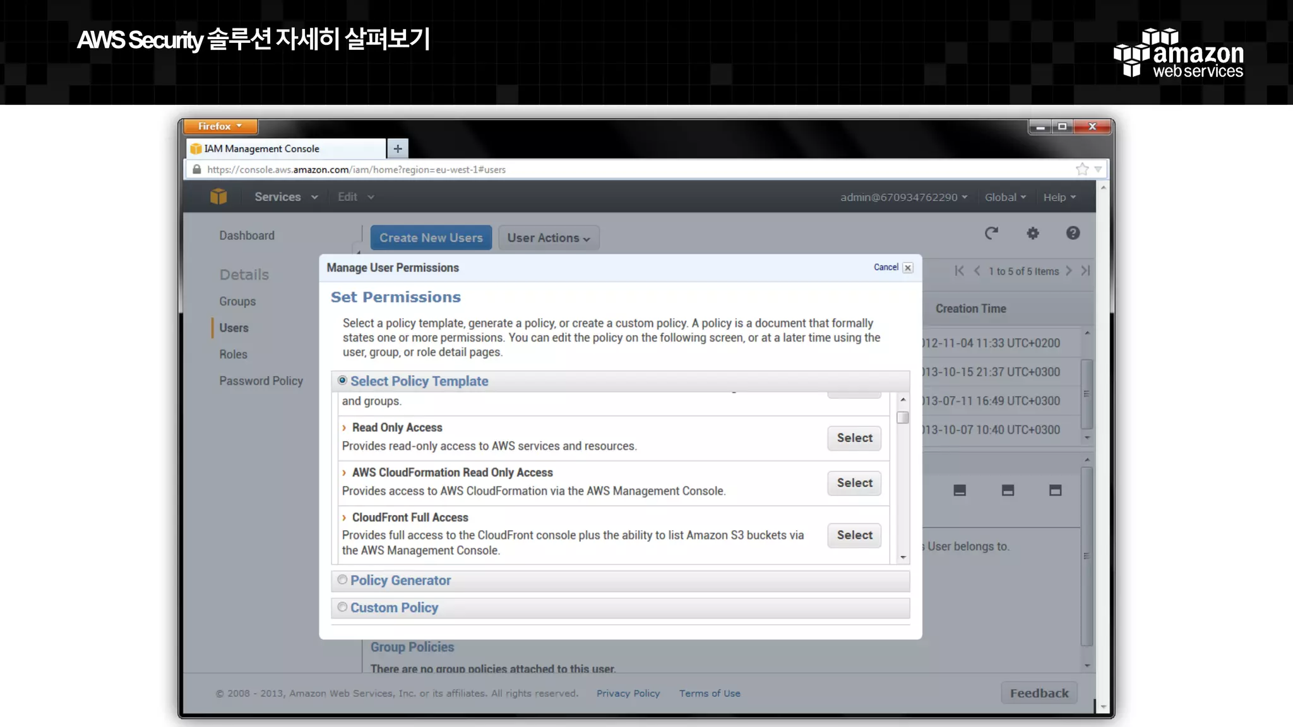Switch to IAM Management Console tab

point(286,149)
